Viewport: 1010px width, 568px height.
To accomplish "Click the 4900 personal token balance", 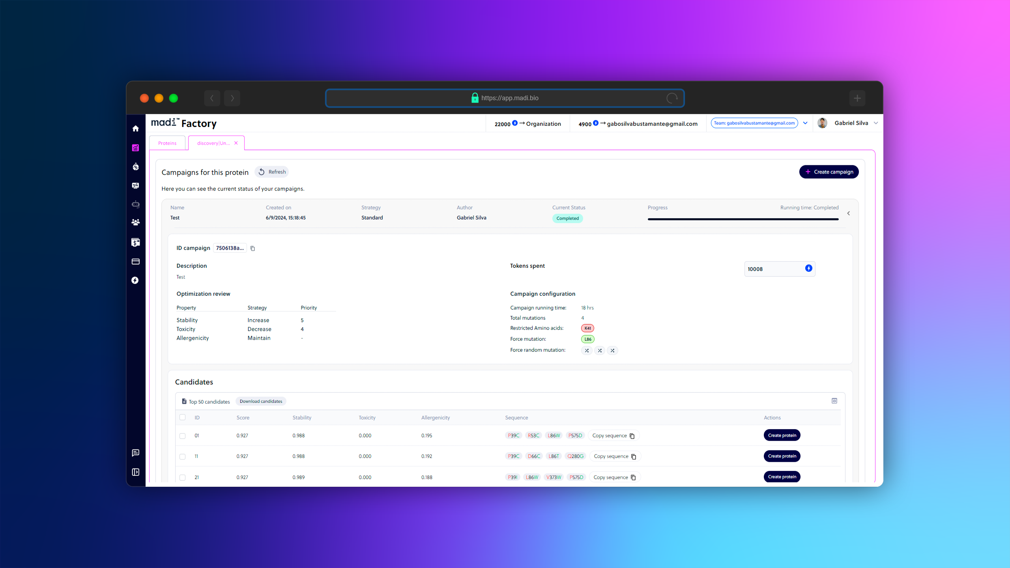I will 638,123.
